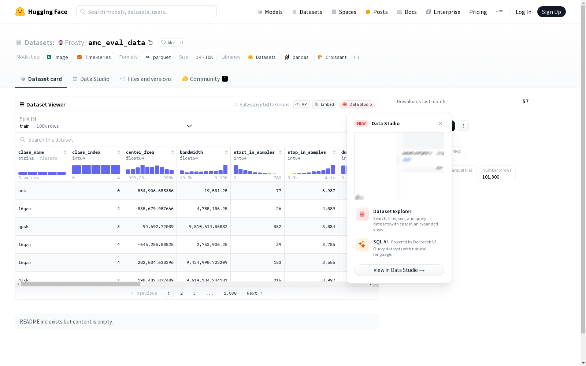Open the Docs page
Image resolution: width=586 pixels, height=366 pixels.
click(407, 12)
